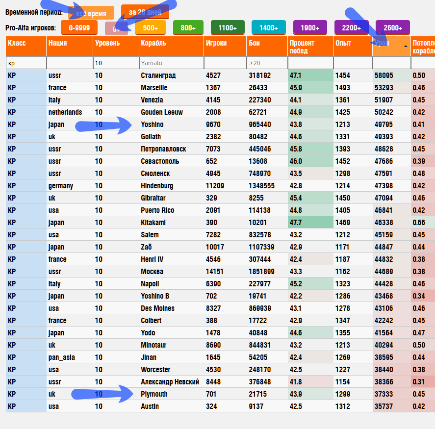Select the Петропавловск ship name
Viewport: 435px width, 429px height.
coord(163,149)
